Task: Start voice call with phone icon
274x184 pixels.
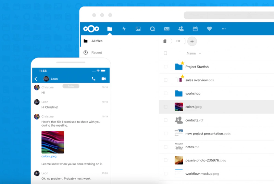Action: pyautogui.click(x=94, y=79)
